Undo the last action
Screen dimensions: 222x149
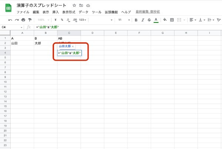pyautogui.click(x=10, y=20)
